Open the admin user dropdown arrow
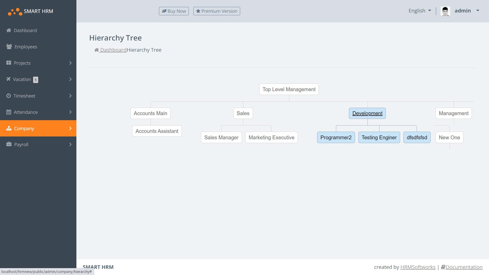 point(478,11)
